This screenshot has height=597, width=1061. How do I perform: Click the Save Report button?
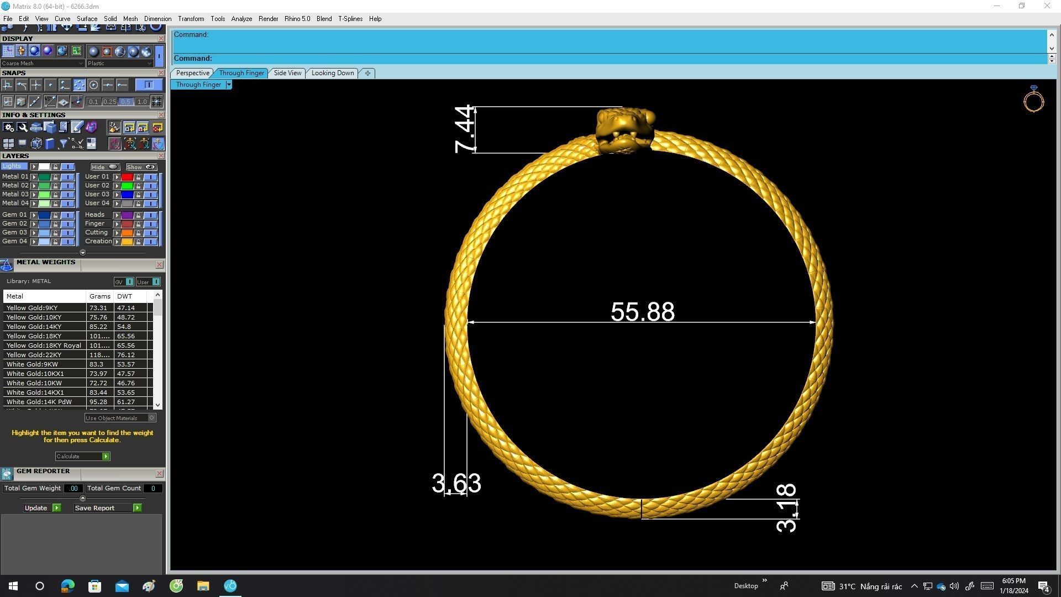[x=108, y=508]
